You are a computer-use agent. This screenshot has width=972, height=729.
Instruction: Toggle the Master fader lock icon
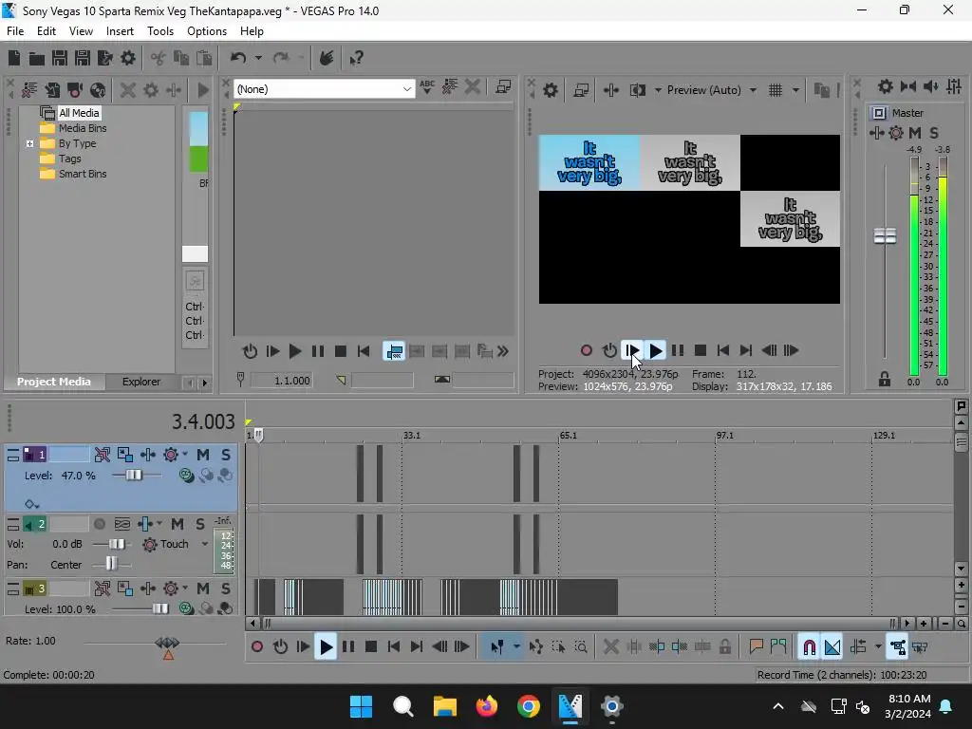885,380
